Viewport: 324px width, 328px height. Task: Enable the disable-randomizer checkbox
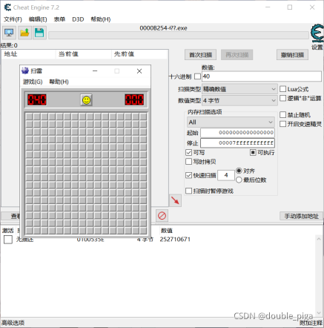(283, 115)
